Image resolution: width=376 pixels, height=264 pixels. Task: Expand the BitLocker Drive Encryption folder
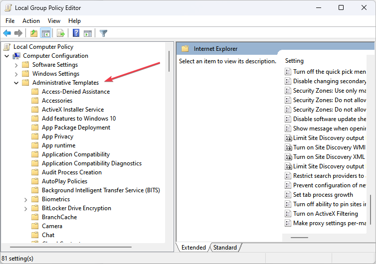(x=25, y=209)
